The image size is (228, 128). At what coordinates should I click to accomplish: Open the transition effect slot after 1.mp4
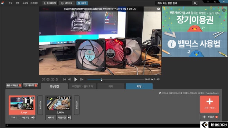[40, 105]
